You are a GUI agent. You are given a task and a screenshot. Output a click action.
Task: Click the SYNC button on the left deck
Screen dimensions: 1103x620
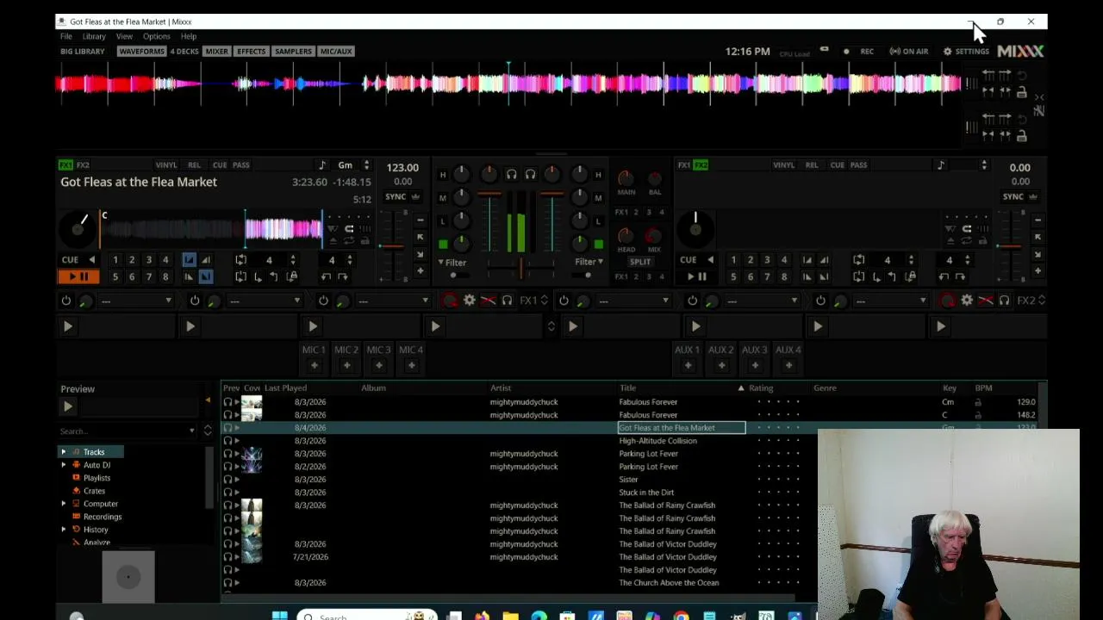coord(402,196)
